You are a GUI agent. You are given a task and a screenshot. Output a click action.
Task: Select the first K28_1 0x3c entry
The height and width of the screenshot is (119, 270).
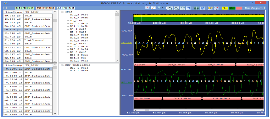(x=79, y=68)
